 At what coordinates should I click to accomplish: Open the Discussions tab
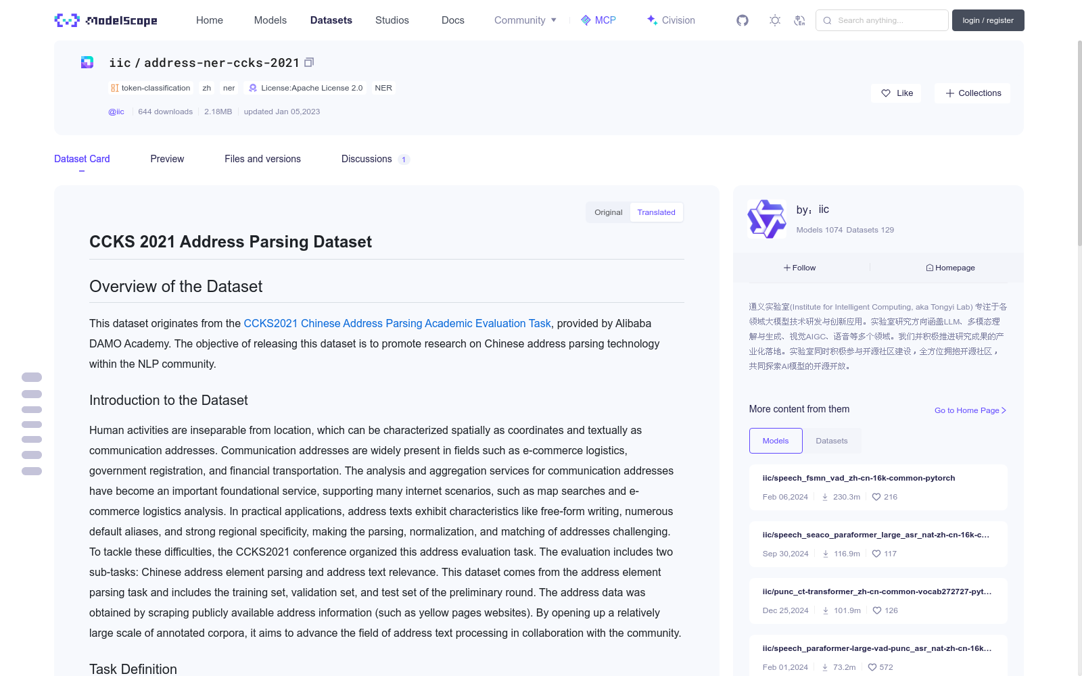pyautogui.click(x=375, y=159)
